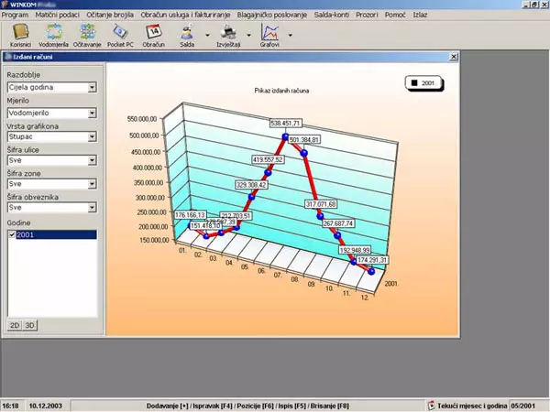
Task: Click the Salda toolbar icon
Action: click(187, 34)
